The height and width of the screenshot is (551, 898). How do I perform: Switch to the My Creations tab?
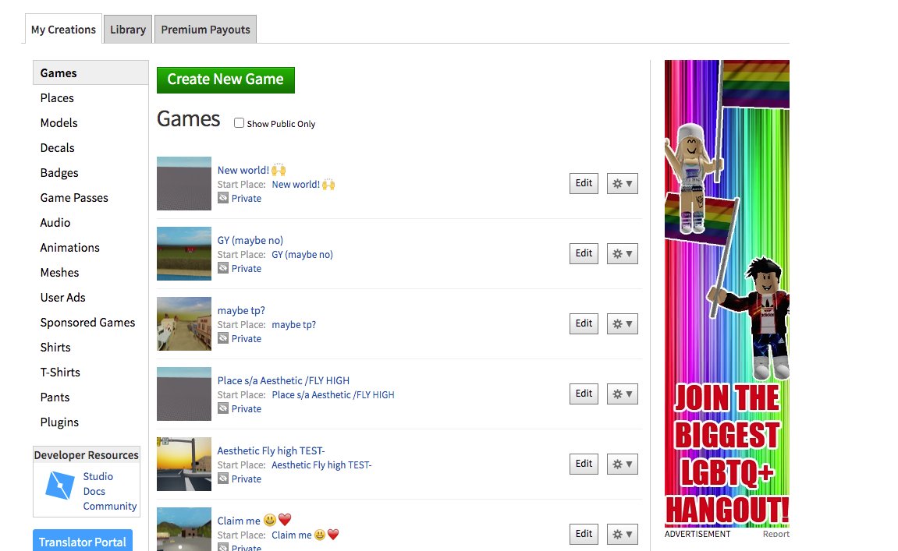click(x=63, y=29)
